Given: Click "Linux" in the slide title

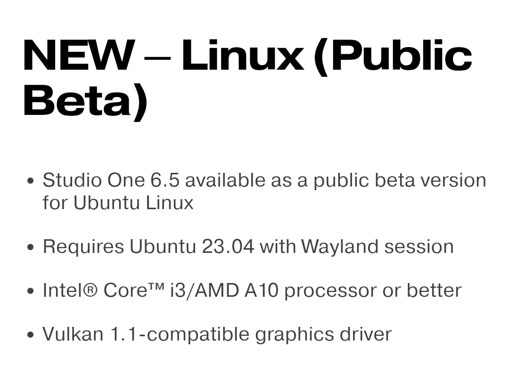Looking at the screenshot, I should pyautogui.click(x=242, y=56).
